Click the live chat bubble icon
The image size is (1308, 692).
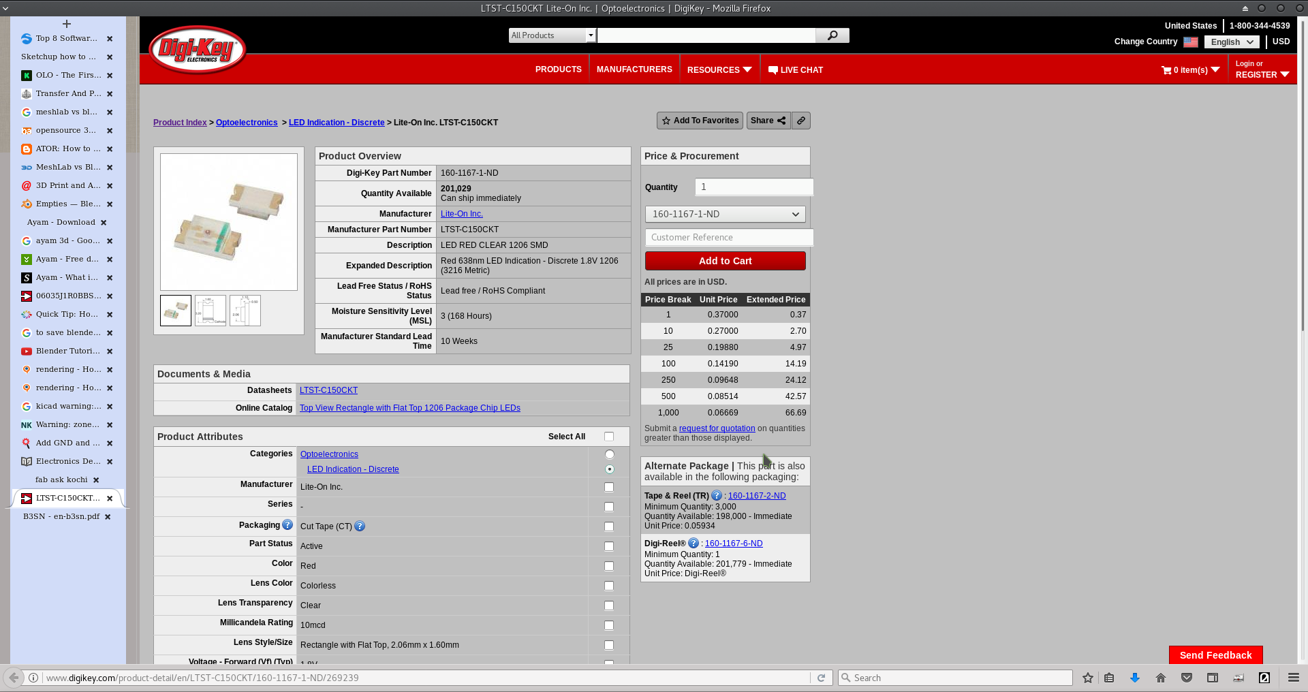point(773,70)
